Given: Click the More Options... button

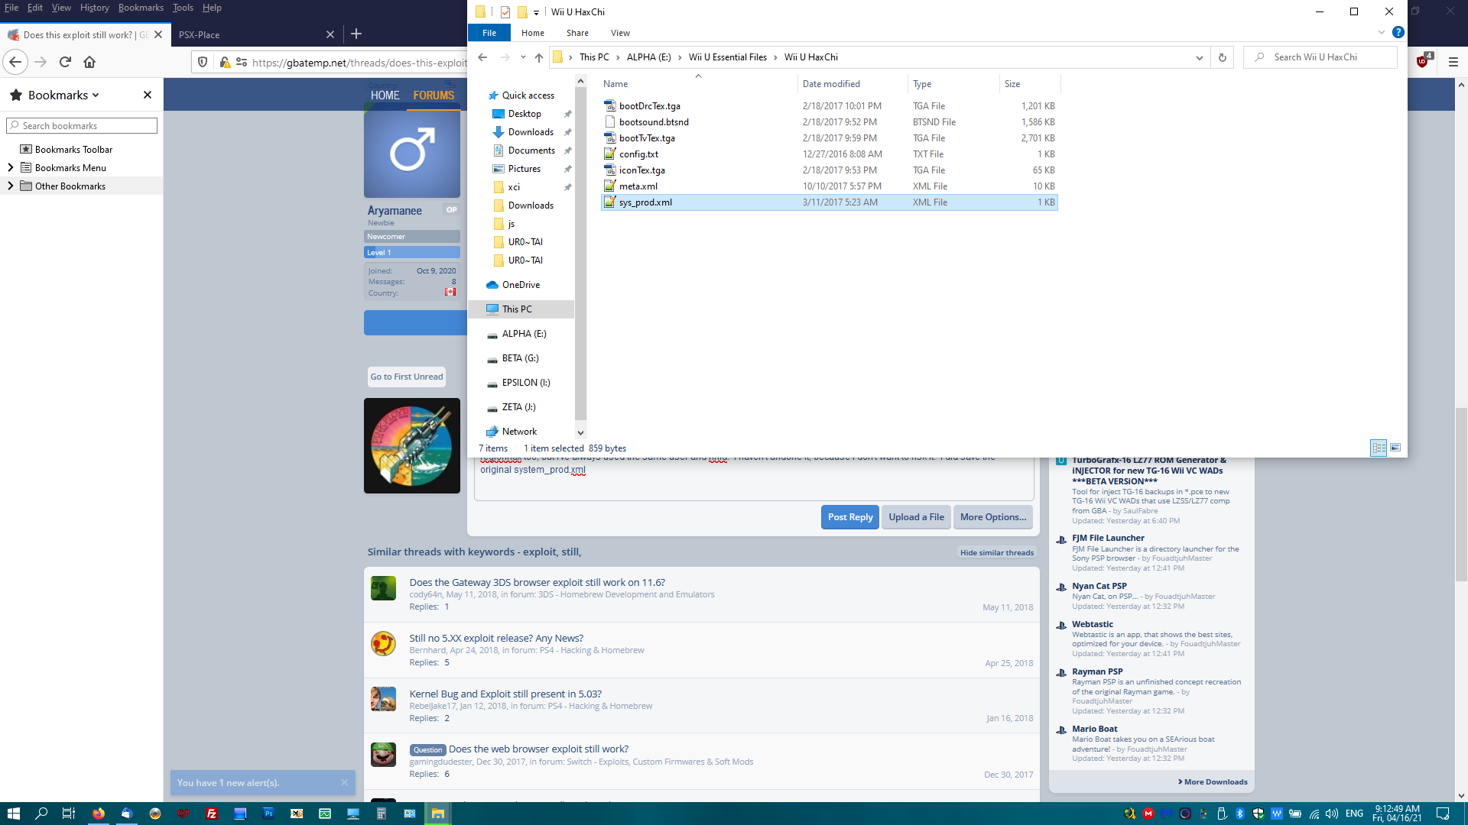Looking at the screenshot, I should click(993, 517).
